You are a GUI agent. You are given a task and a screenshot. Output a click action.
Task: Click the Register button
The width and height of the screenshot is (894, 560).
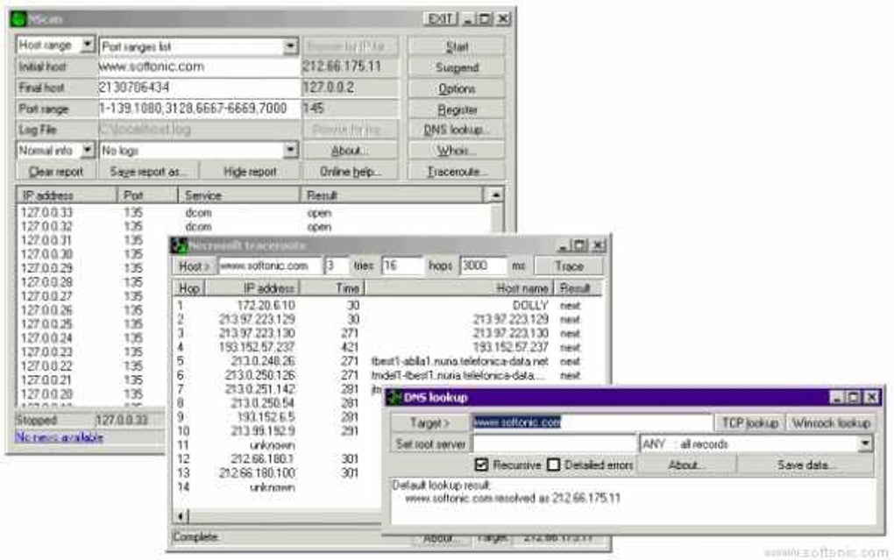(x=456, y=110)
